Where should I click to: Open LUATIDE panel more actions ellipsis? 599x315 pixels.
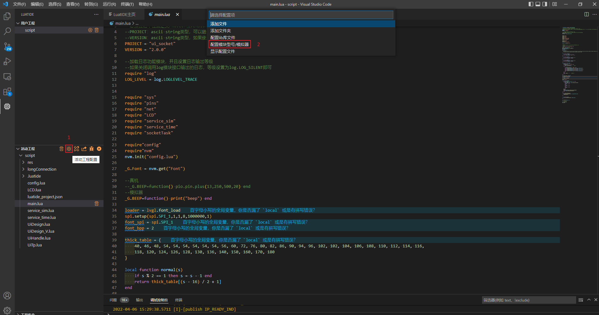[x=96, y=14]
